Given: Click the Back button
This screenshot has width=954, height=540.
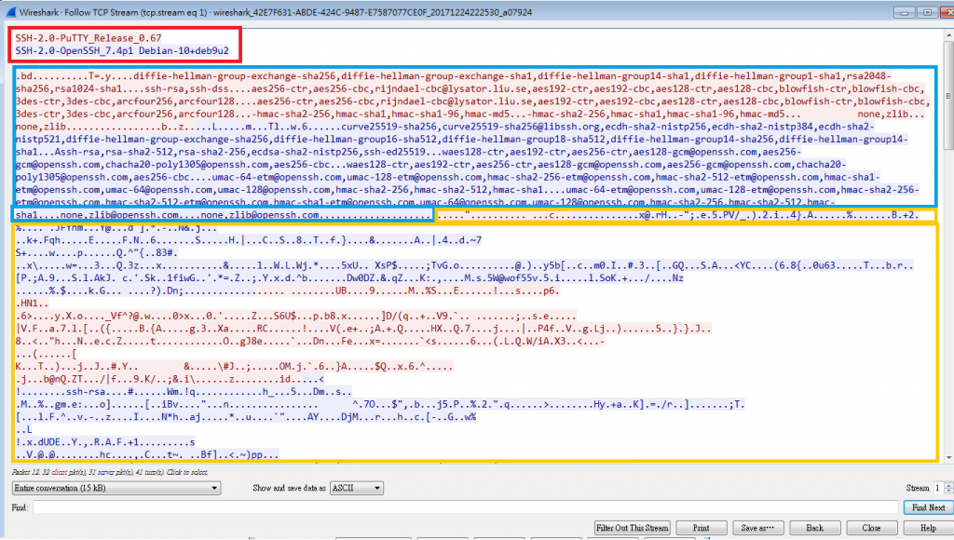Looking at the screenshot, I should 814,527.
